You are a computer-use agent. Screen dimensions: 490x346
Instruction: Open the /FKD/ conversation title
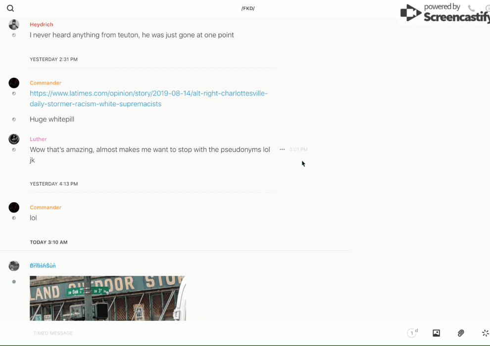coord(247,8)
